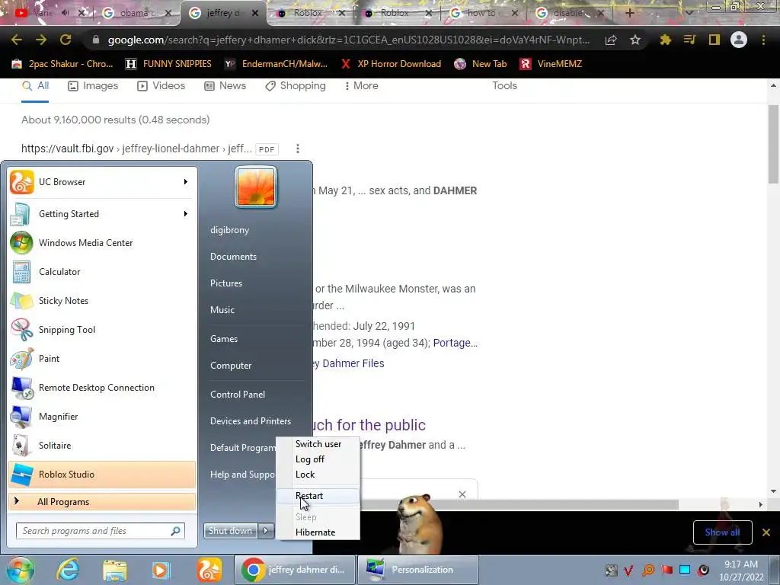Expand All Programs list
780x585 pixels.
(101, 502)
